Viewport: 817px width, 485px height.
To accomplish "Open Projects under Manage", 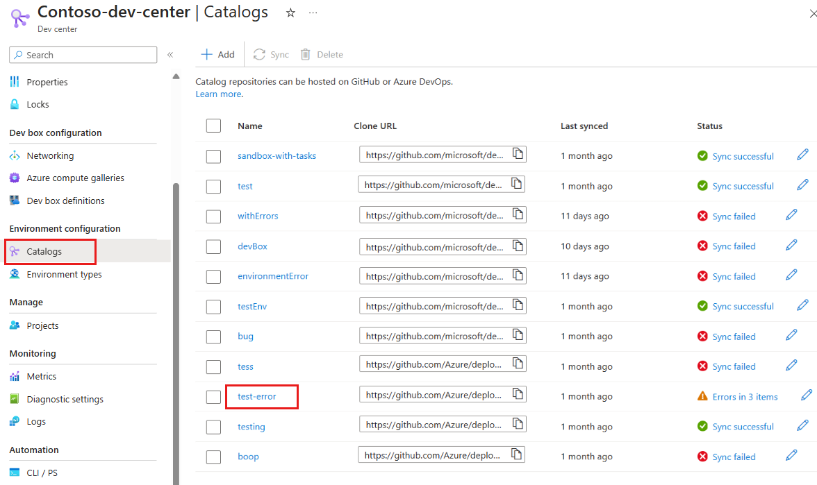I will coord(42,325).
